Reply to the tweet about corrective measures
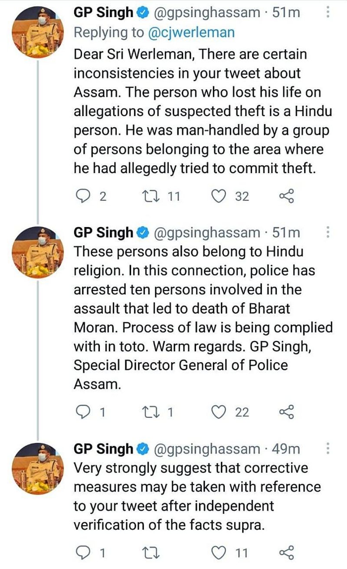The image size is (347, 569). tap(82, 553)
